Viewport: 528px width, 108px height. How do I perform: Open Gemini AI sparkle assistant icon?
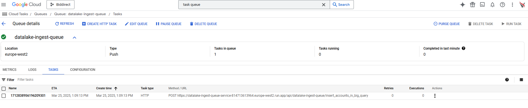click(462, 5)
